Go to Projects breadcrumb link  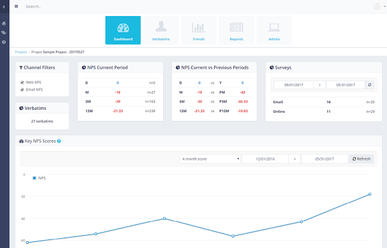[20, 52]
